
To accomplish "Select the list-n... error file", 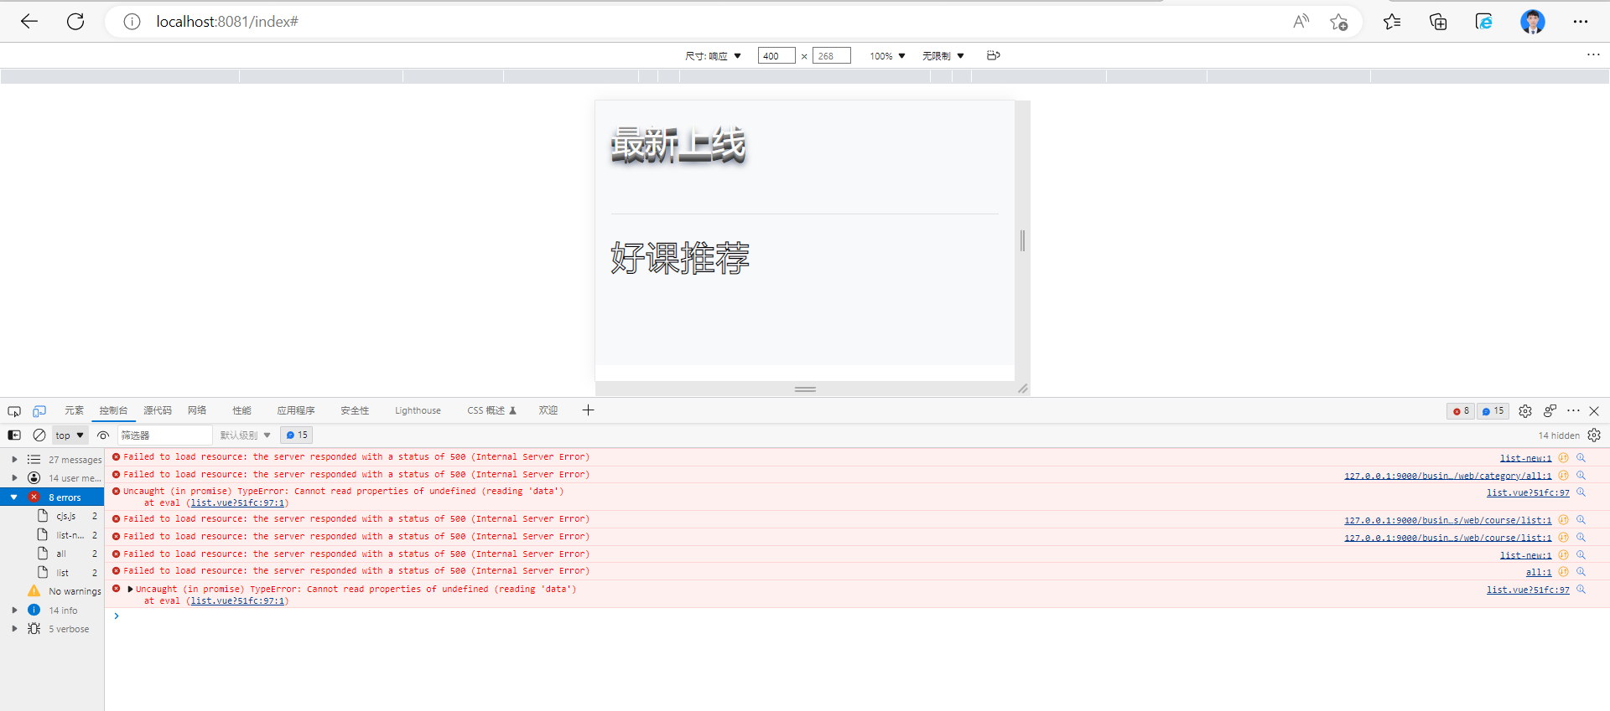I will point(70,535).
